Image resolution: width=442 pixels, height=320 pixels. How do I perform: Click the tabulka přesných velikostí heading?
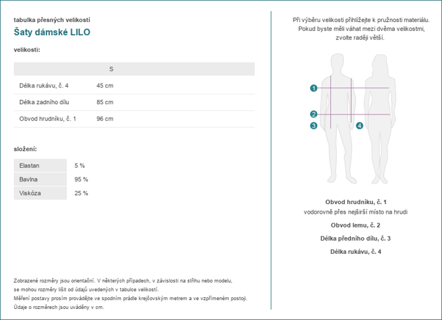[x=52, y=20]
